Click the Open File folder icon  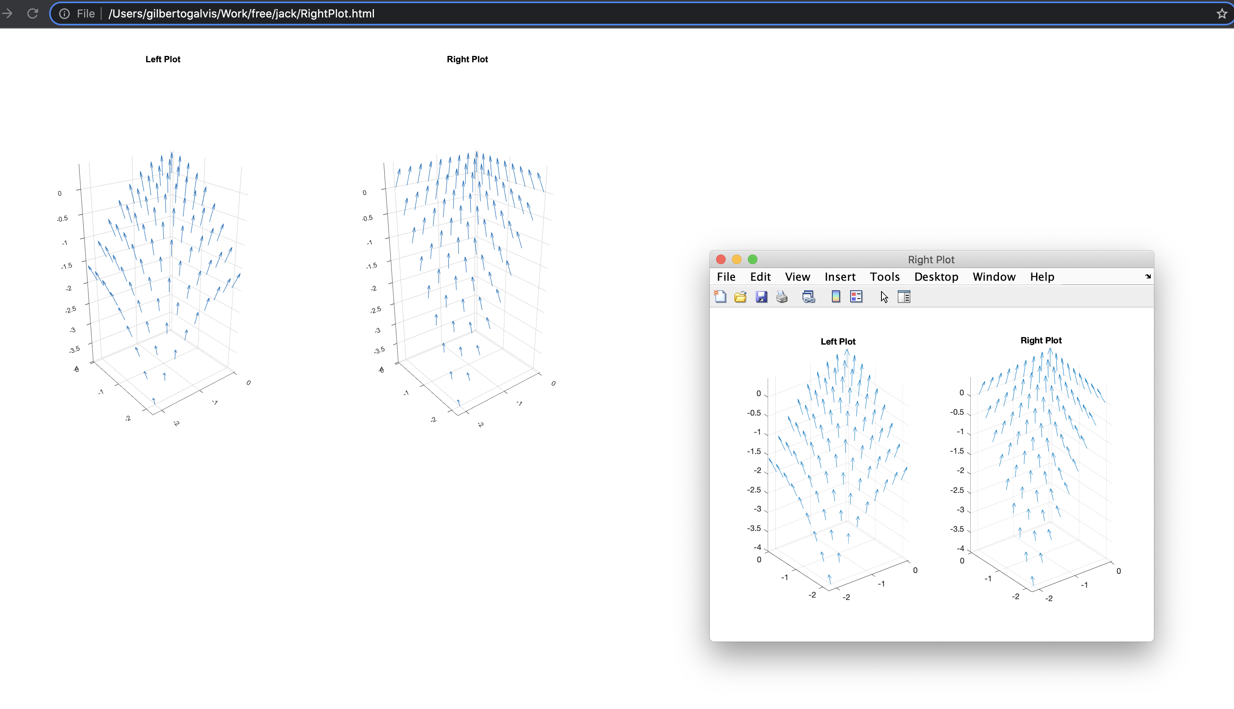740,297
